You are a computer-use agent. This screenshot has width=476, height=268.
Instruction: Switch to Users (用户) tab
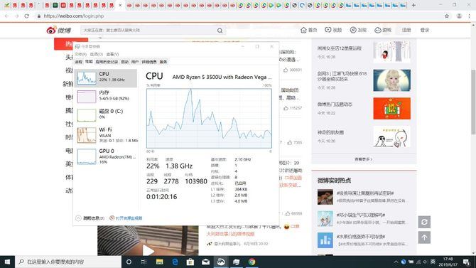pos(135,62)
